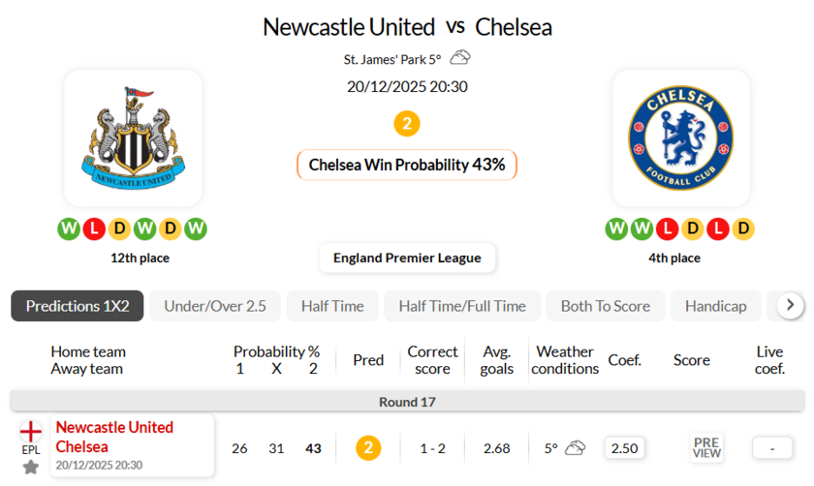Toggle the favorite star under EPL
This screenshot has width=814, height=486.
tap(31, 468)
